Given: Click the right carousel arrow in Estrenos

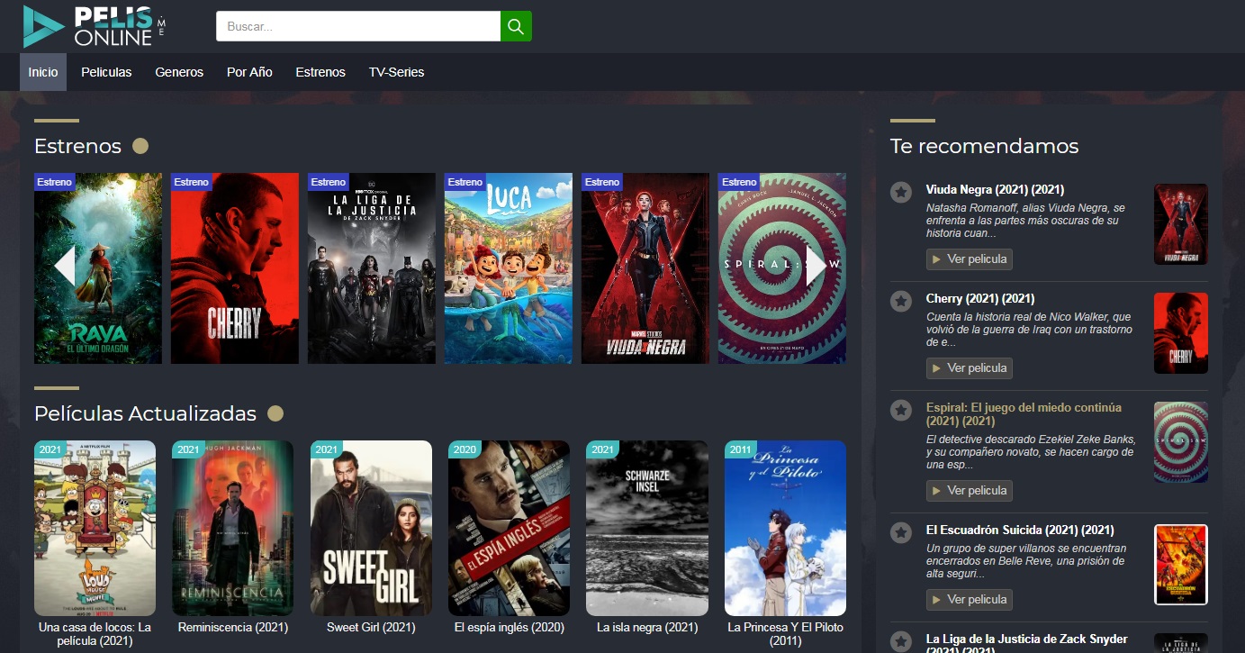Looking at the screenshot, I should point(816,267).
